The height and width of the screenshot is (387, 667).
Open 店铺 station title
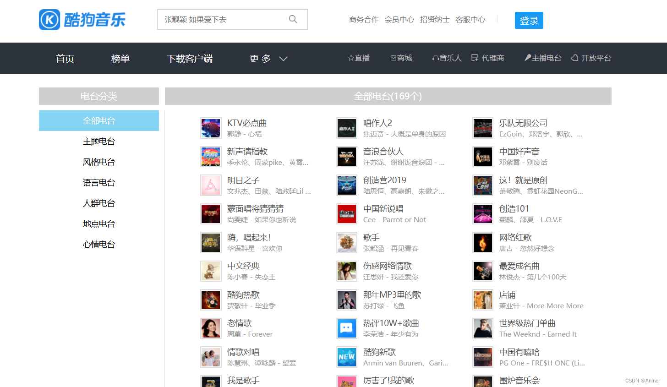[508, 294]
